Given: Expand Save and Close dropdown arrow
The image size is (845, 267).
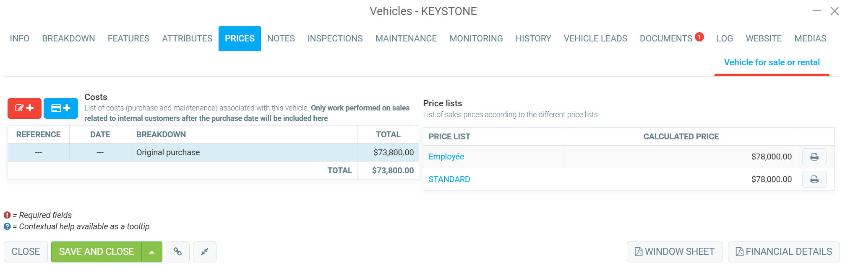Looking at the screenshot, I should click(152, 252).
